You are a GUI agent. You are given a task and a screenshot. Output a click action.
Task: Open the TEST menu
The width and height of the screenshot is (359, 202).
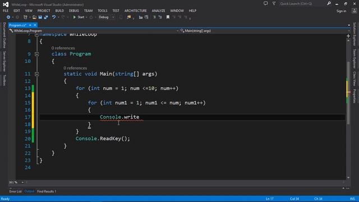click(x=116, y=11)
